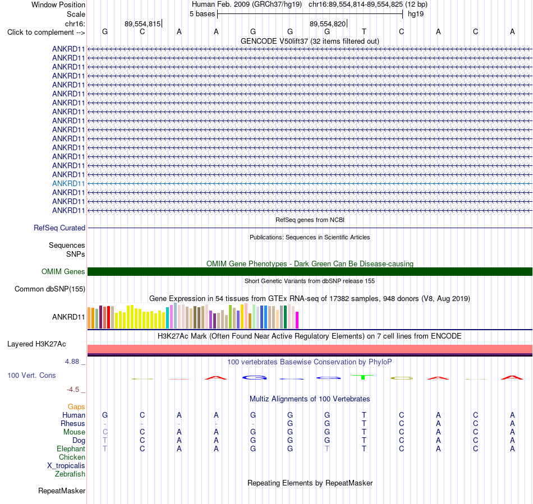The width and height of the screenshot is (533, 504).
Task: Click the light-blue ANKRD11 transcript arrow line
Action: (x=310, y=183)
